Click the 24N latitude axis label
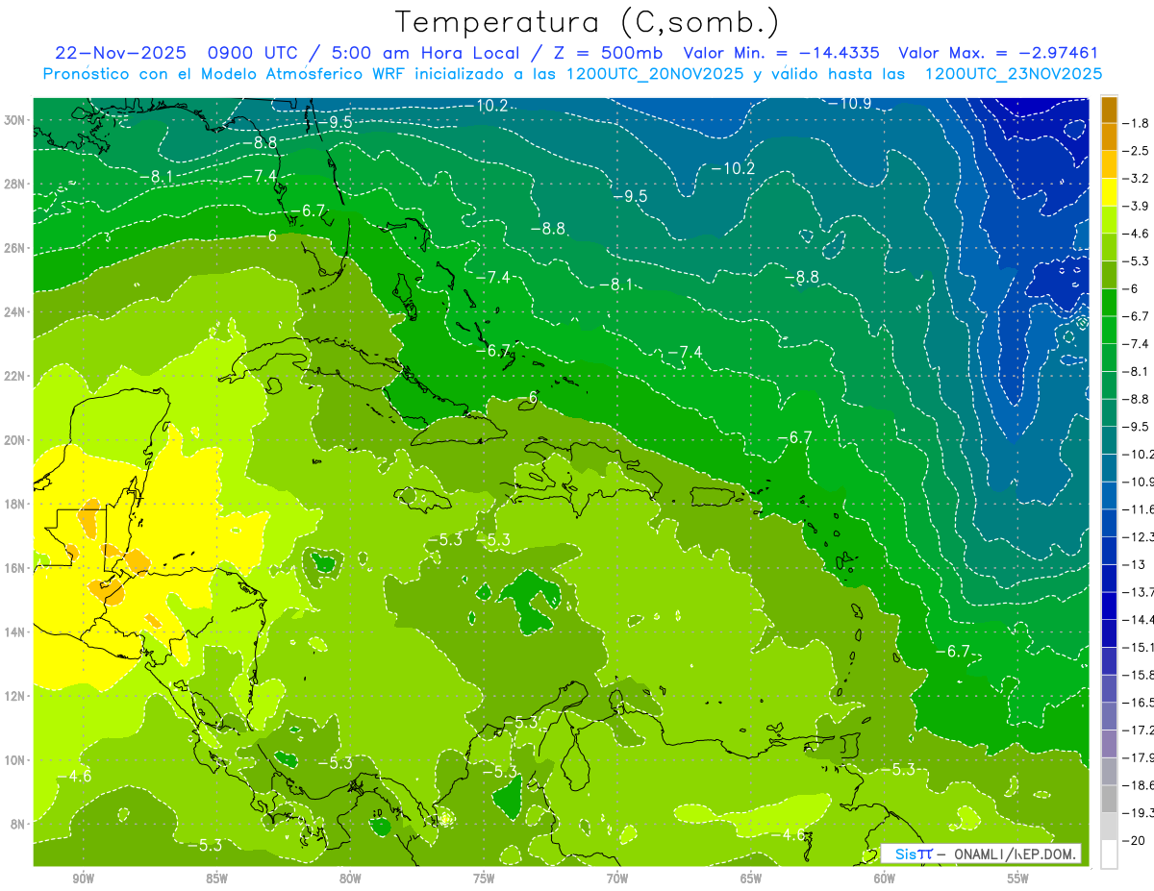Viewport: 1154px width, 891px height. tap(15, 312)
